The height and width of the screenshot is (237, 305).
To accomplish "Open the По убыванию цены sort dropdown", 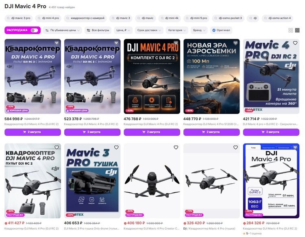I will point(63,30).
